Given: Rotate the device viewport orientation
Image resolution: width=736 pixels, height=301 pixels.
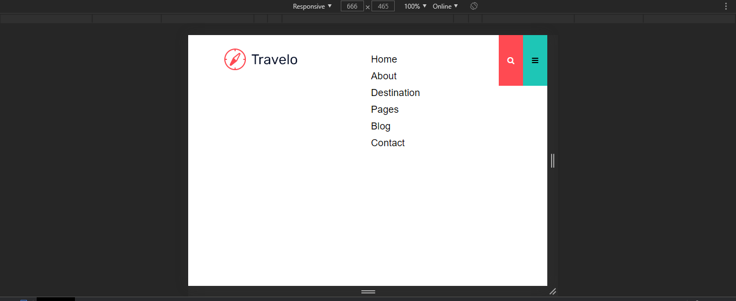Looking at the screenshot, I should coord(473,6).
